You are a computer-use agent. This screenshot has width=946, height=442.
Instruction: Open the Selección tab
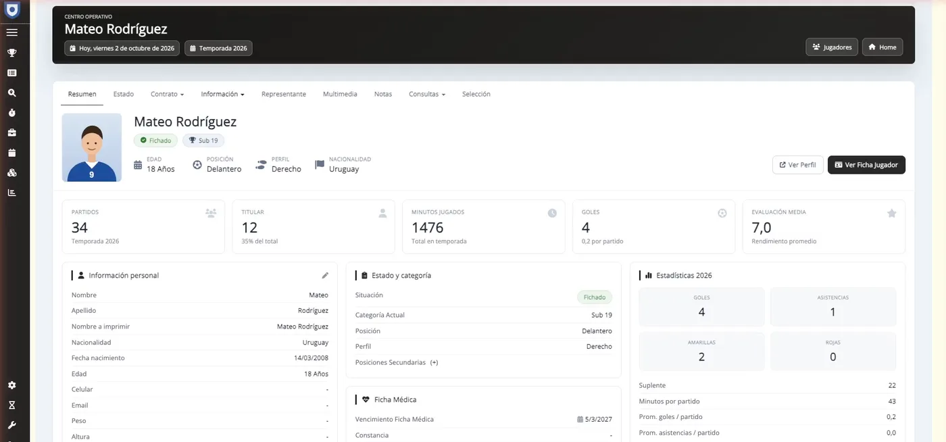coord(476,94)
